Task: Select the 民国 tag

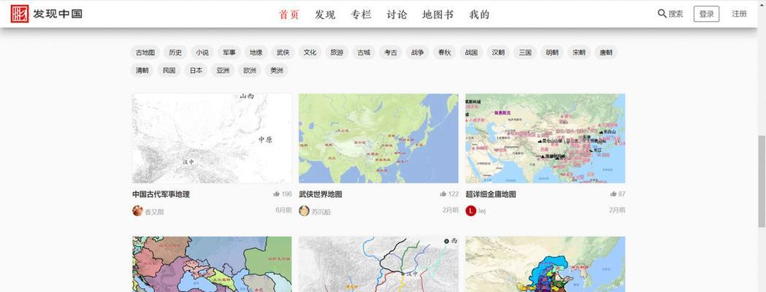Action: (169, 70)
